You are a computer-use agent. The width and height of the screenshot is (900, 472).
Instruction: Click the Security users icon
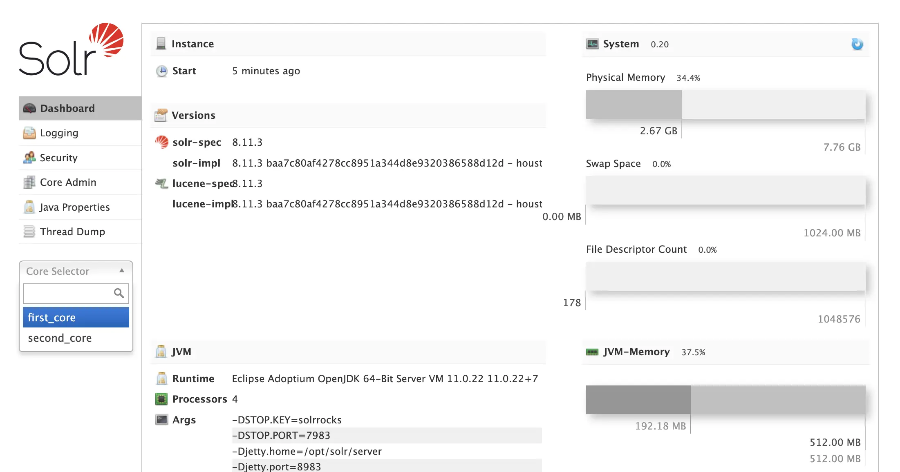[x=29, y=158]
